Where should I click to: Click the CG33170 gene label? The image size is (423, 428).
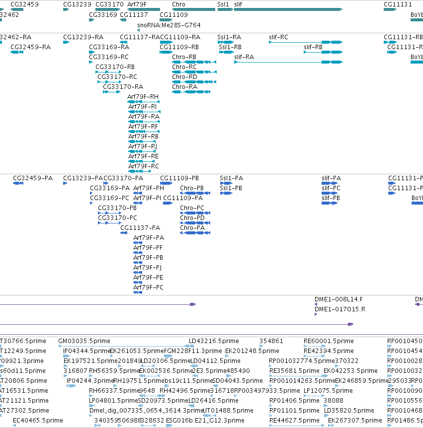point(109,4)
